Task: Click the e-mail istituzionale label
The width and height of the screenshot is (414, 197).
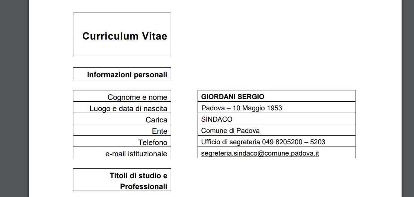Action: (136, 154)
